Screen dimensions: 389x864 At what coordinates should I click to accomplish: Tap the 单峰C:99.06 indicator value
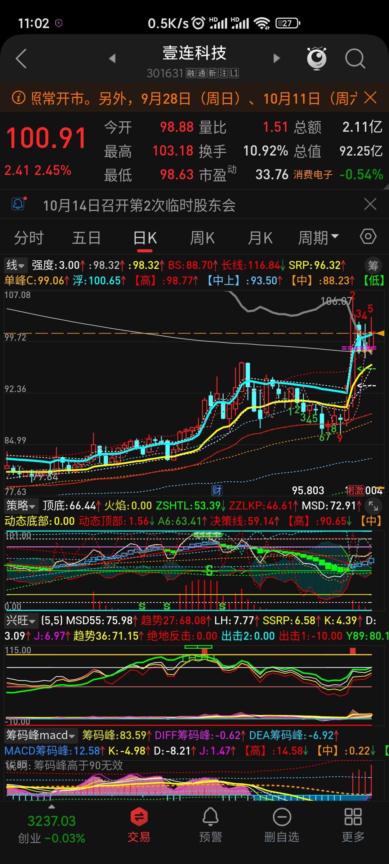36,280
